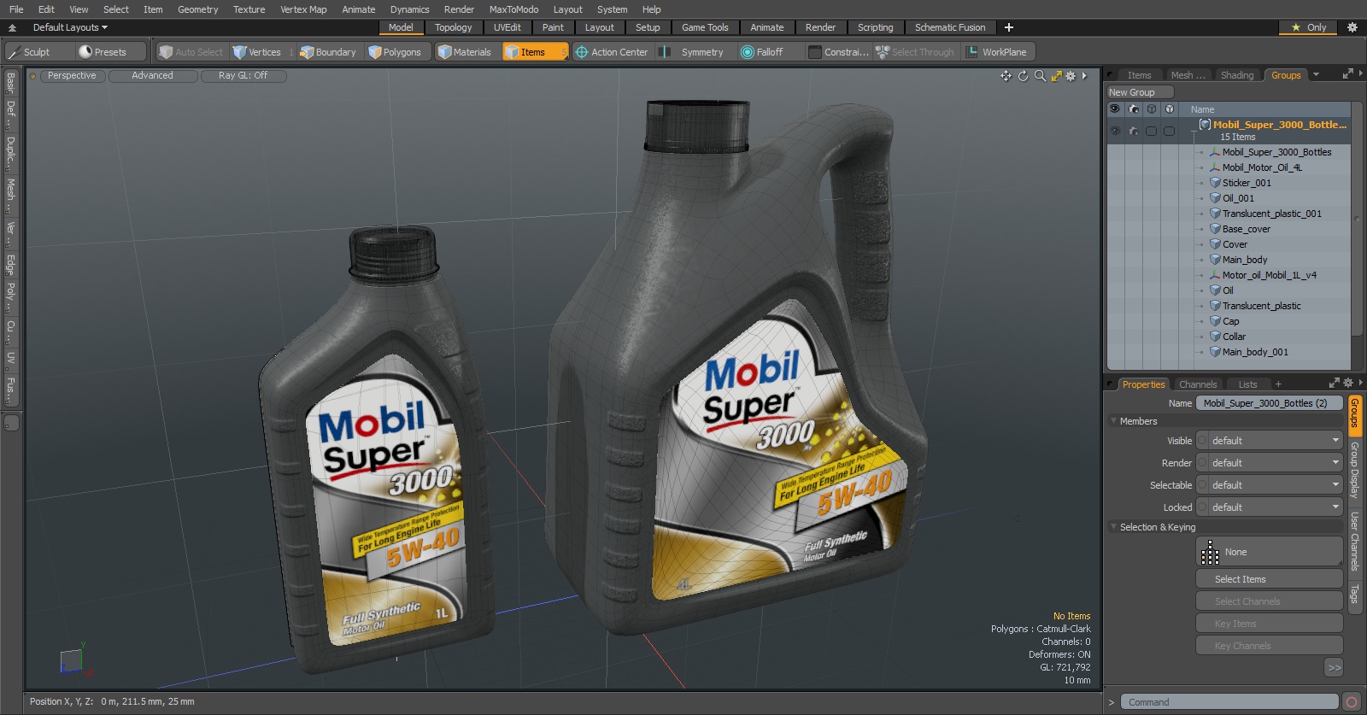Open the WorkPlane options
Image resolution: width=1367 pixels, height=715 pixels.
(997, 52)
